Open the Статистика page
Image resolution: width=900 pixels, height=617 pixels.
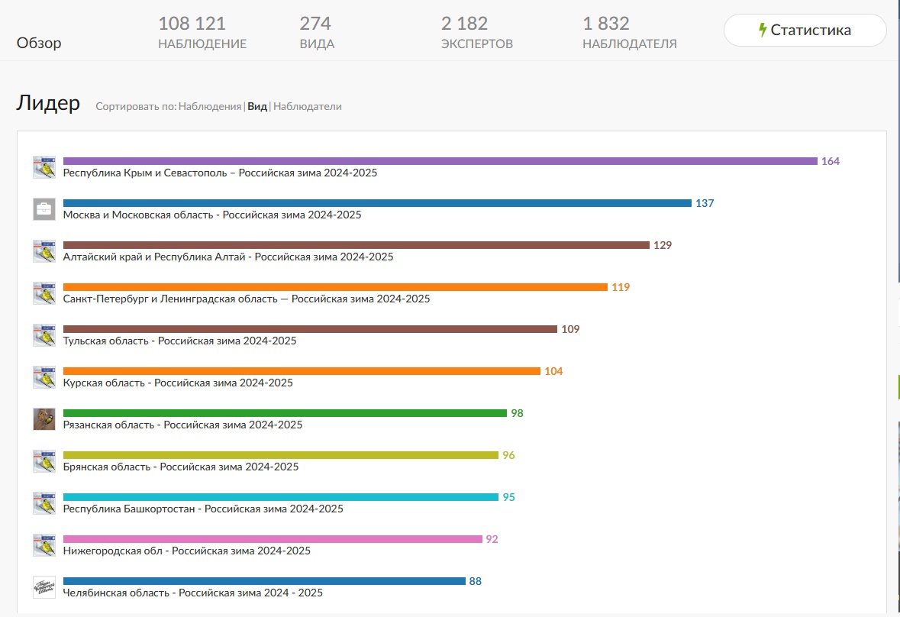(x=805, y=30)
